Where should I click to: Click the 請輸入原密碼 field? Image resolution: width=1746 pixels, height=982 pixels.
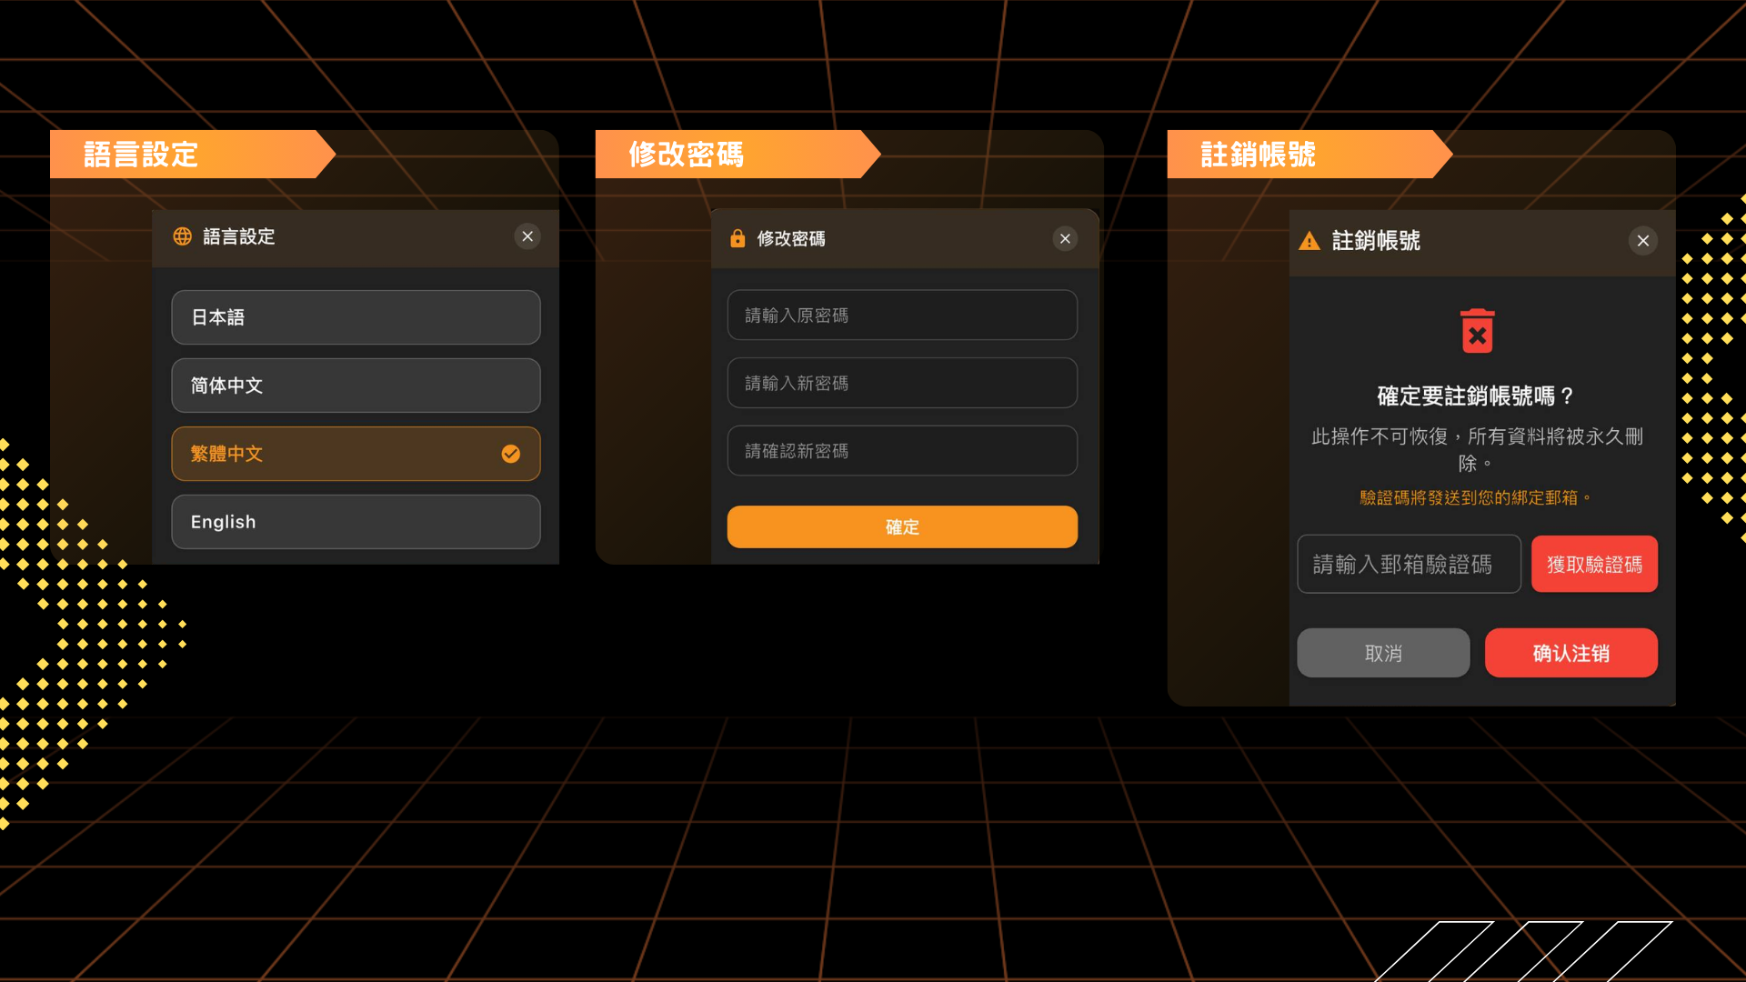[902, 316]
